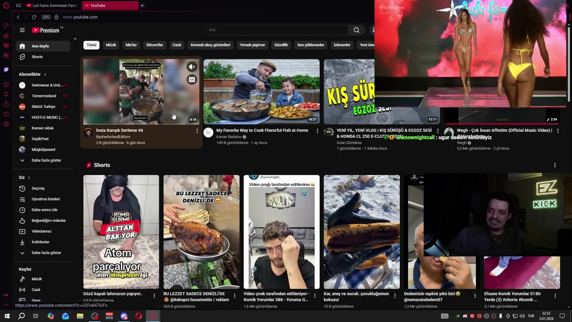Open the BU LEZZET SADECE DENİZLİ'DE short

201,232
